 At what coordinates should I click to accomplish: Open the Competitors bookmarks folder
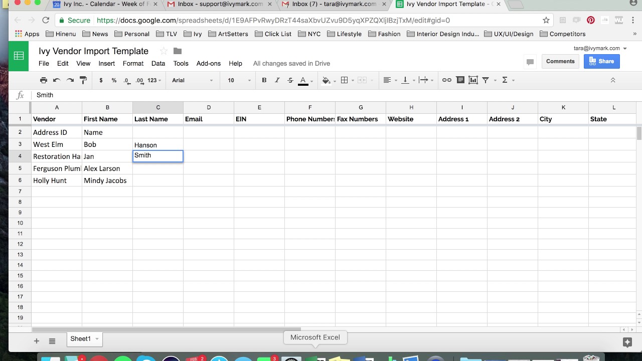(563, 34)
